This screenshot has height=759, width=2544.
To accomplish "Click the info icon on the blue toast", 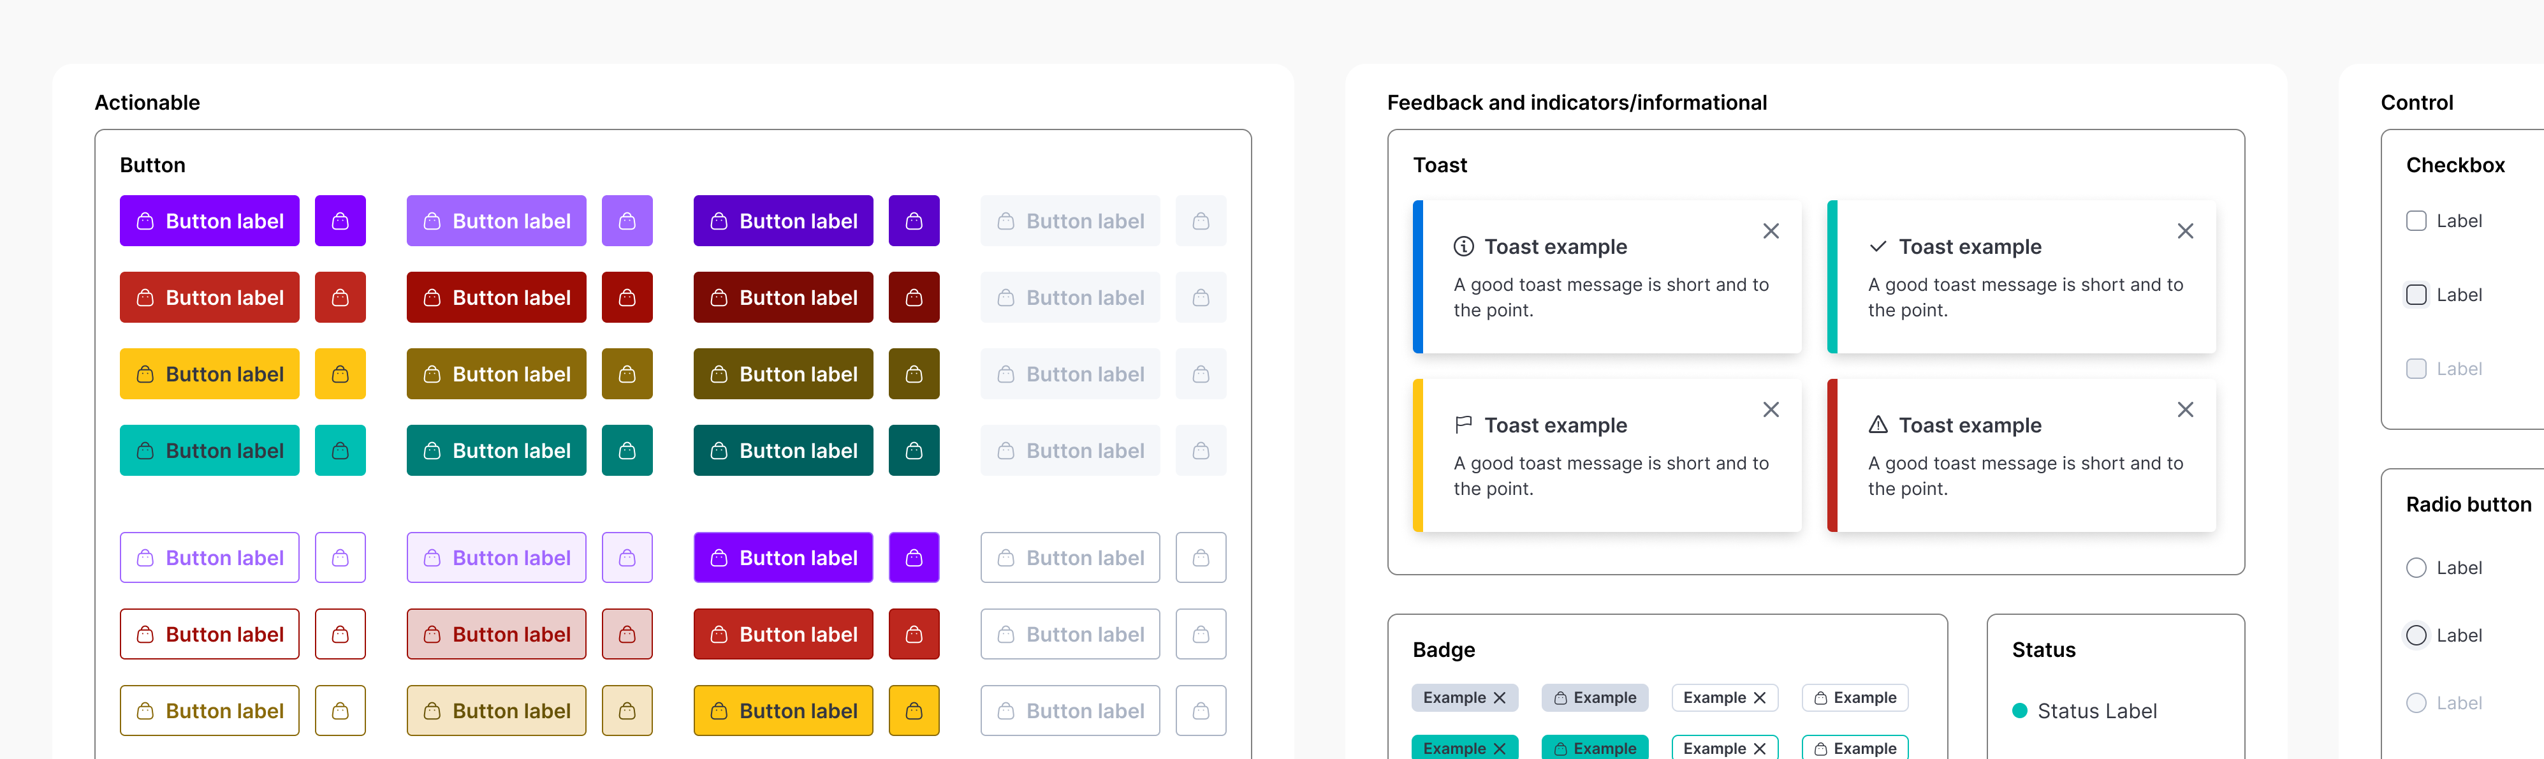I will point(1463,246).
